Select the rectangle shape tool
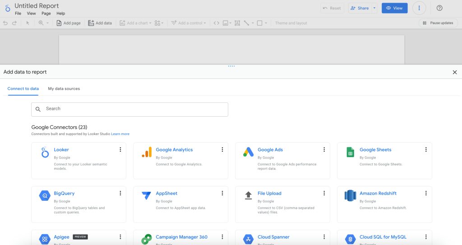Image resolution: width=462 pixels, height=245 pixels. [x=259, y=23]
